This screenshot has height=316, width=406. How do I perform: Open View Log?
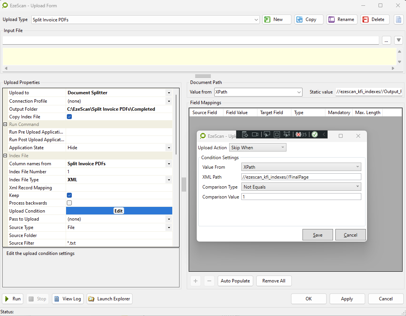point(68,299)
